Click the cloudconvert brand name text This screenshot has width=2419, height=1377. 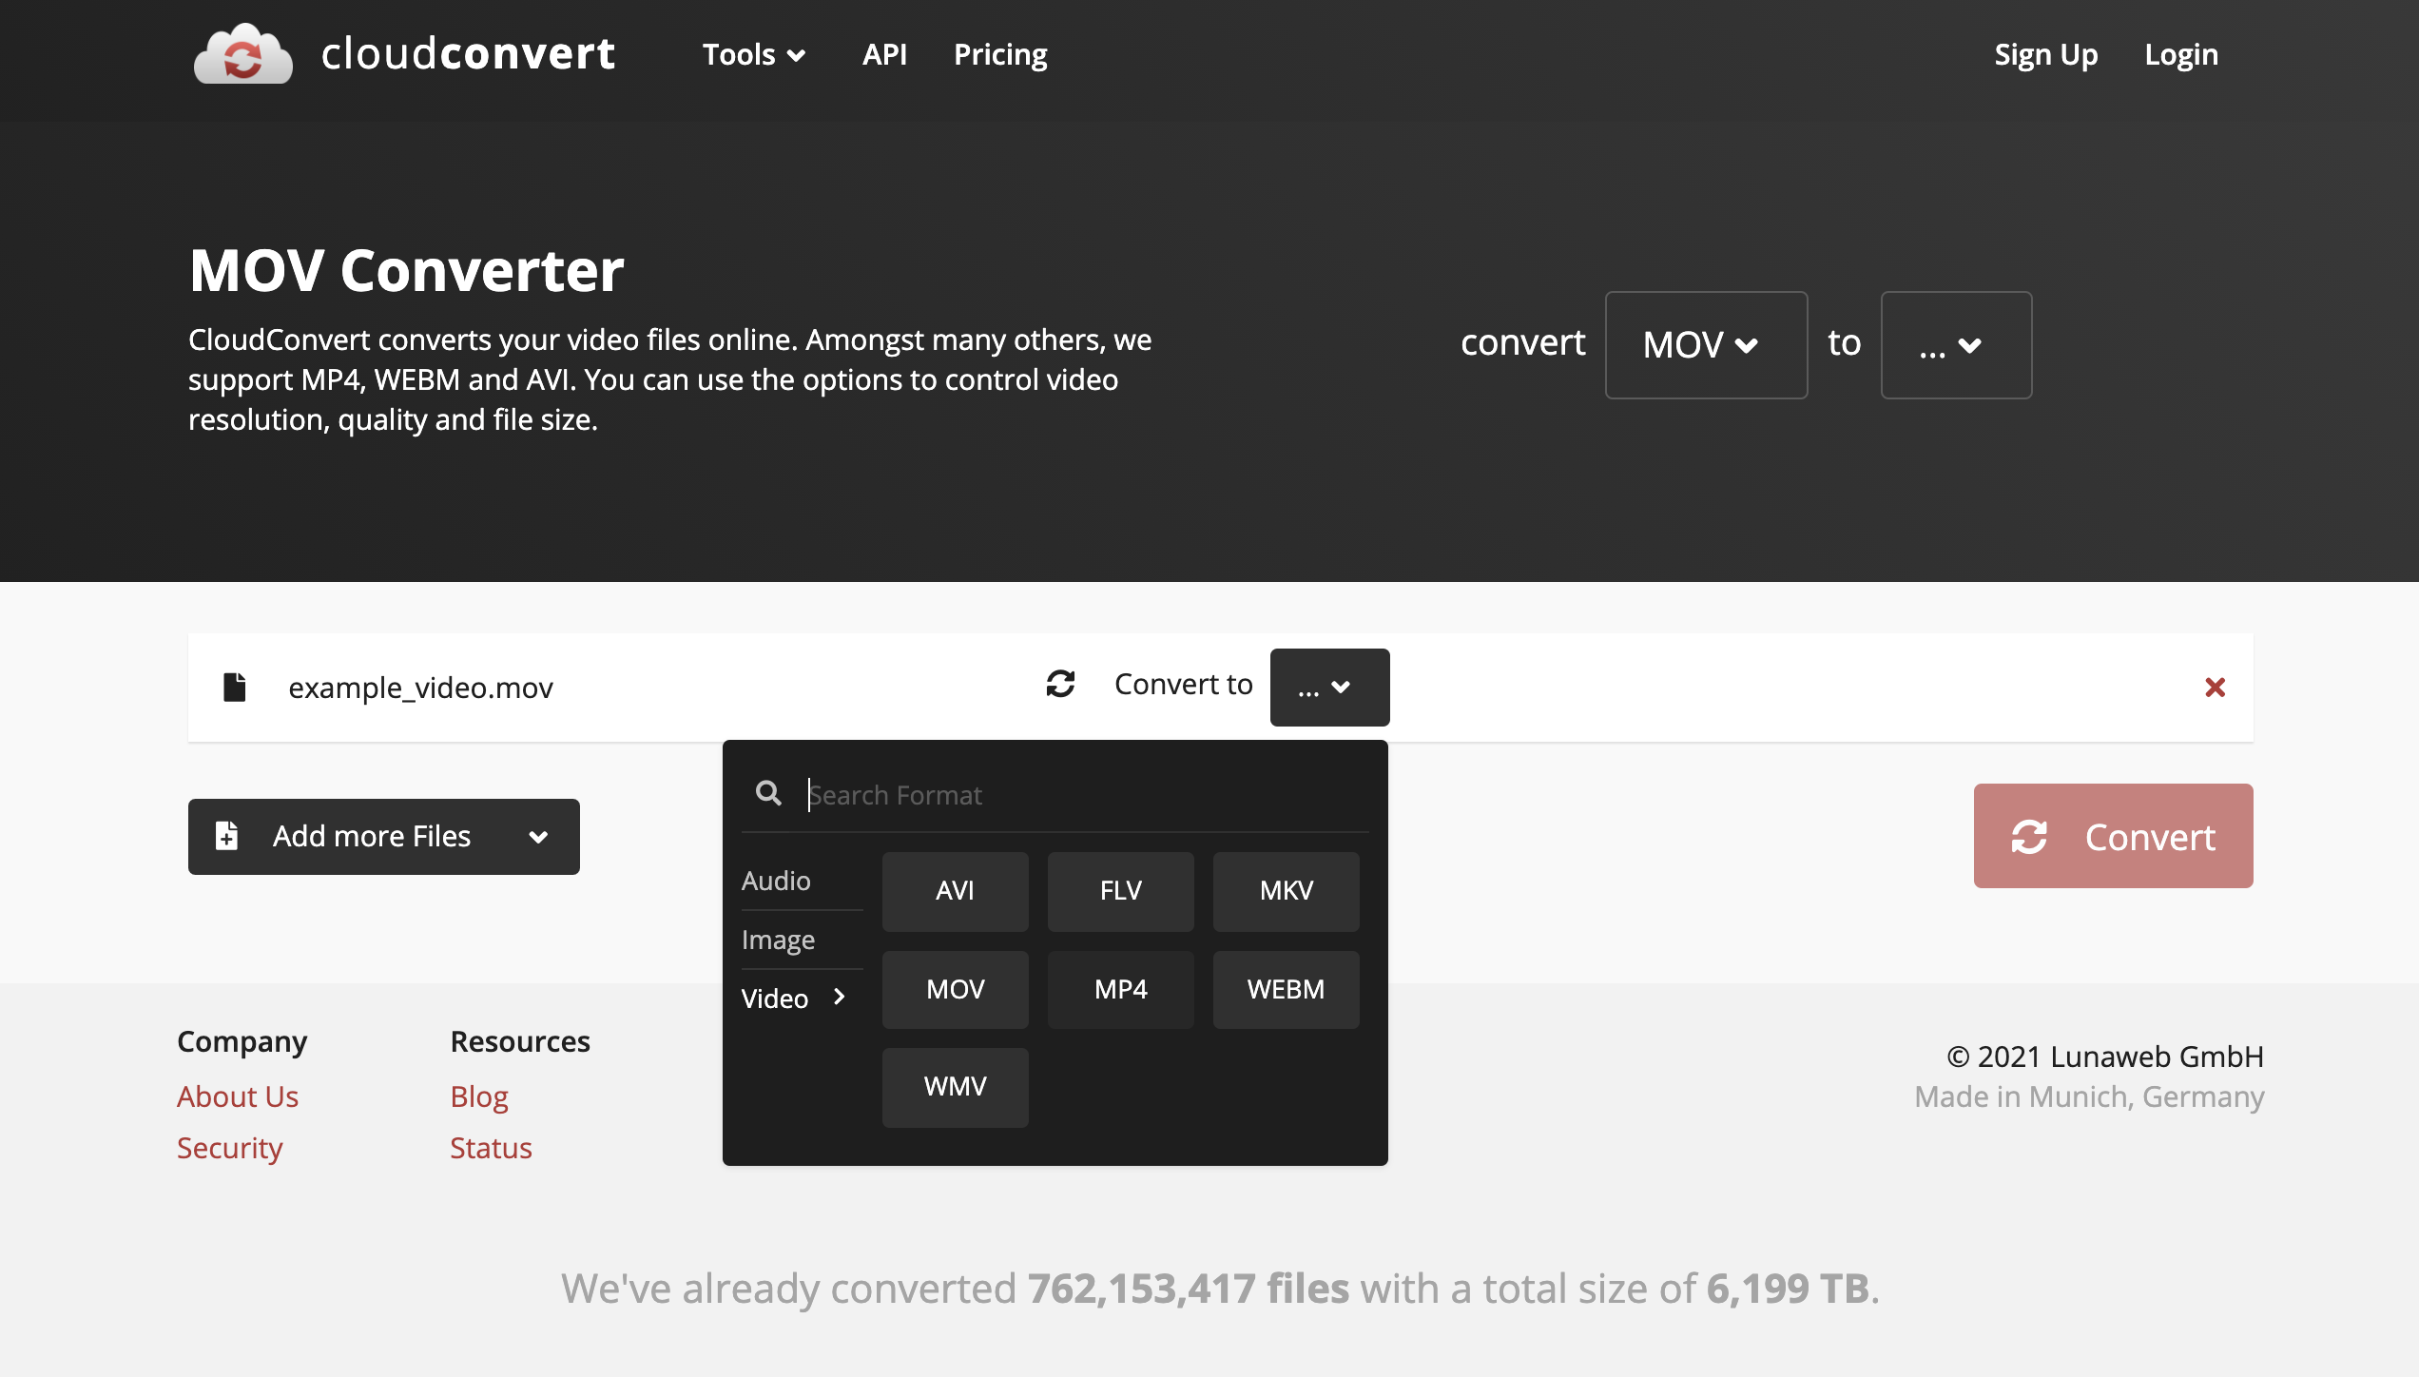point(468,54)
